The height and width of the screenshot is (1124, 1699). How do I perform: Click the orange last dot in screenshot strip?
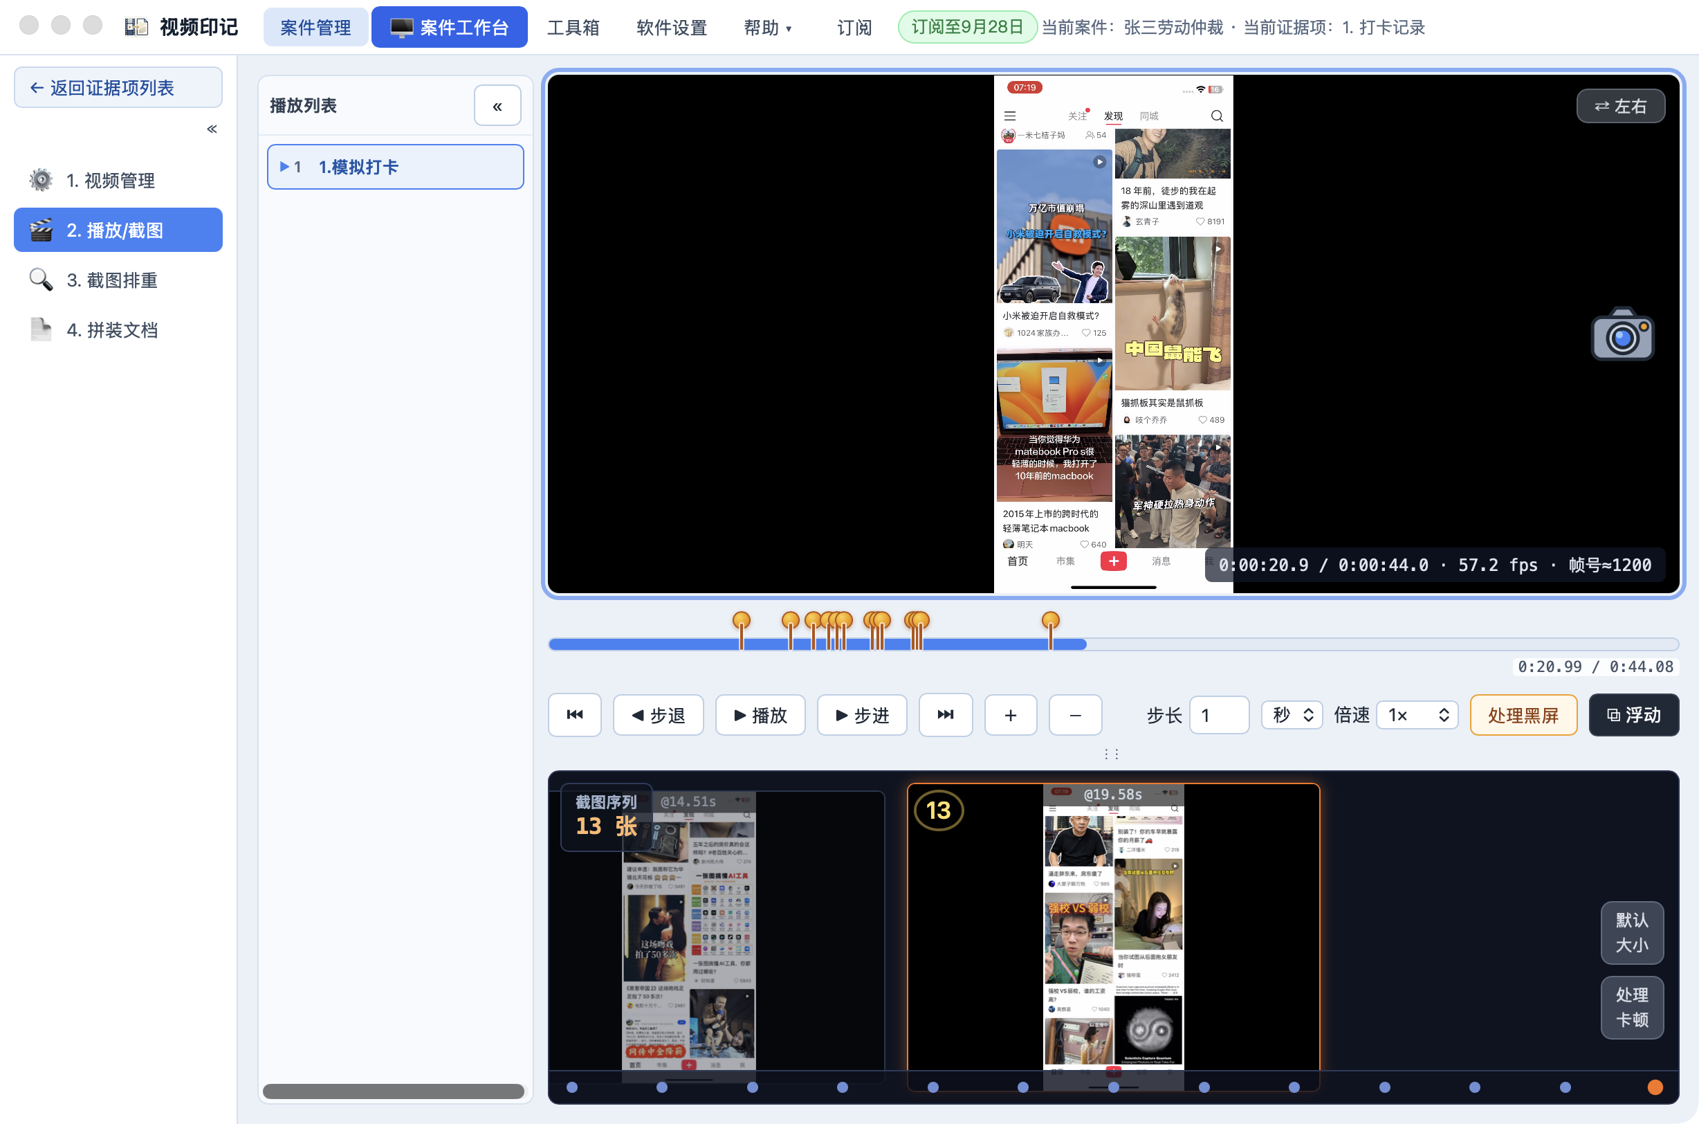[x=1655, y=1087]
